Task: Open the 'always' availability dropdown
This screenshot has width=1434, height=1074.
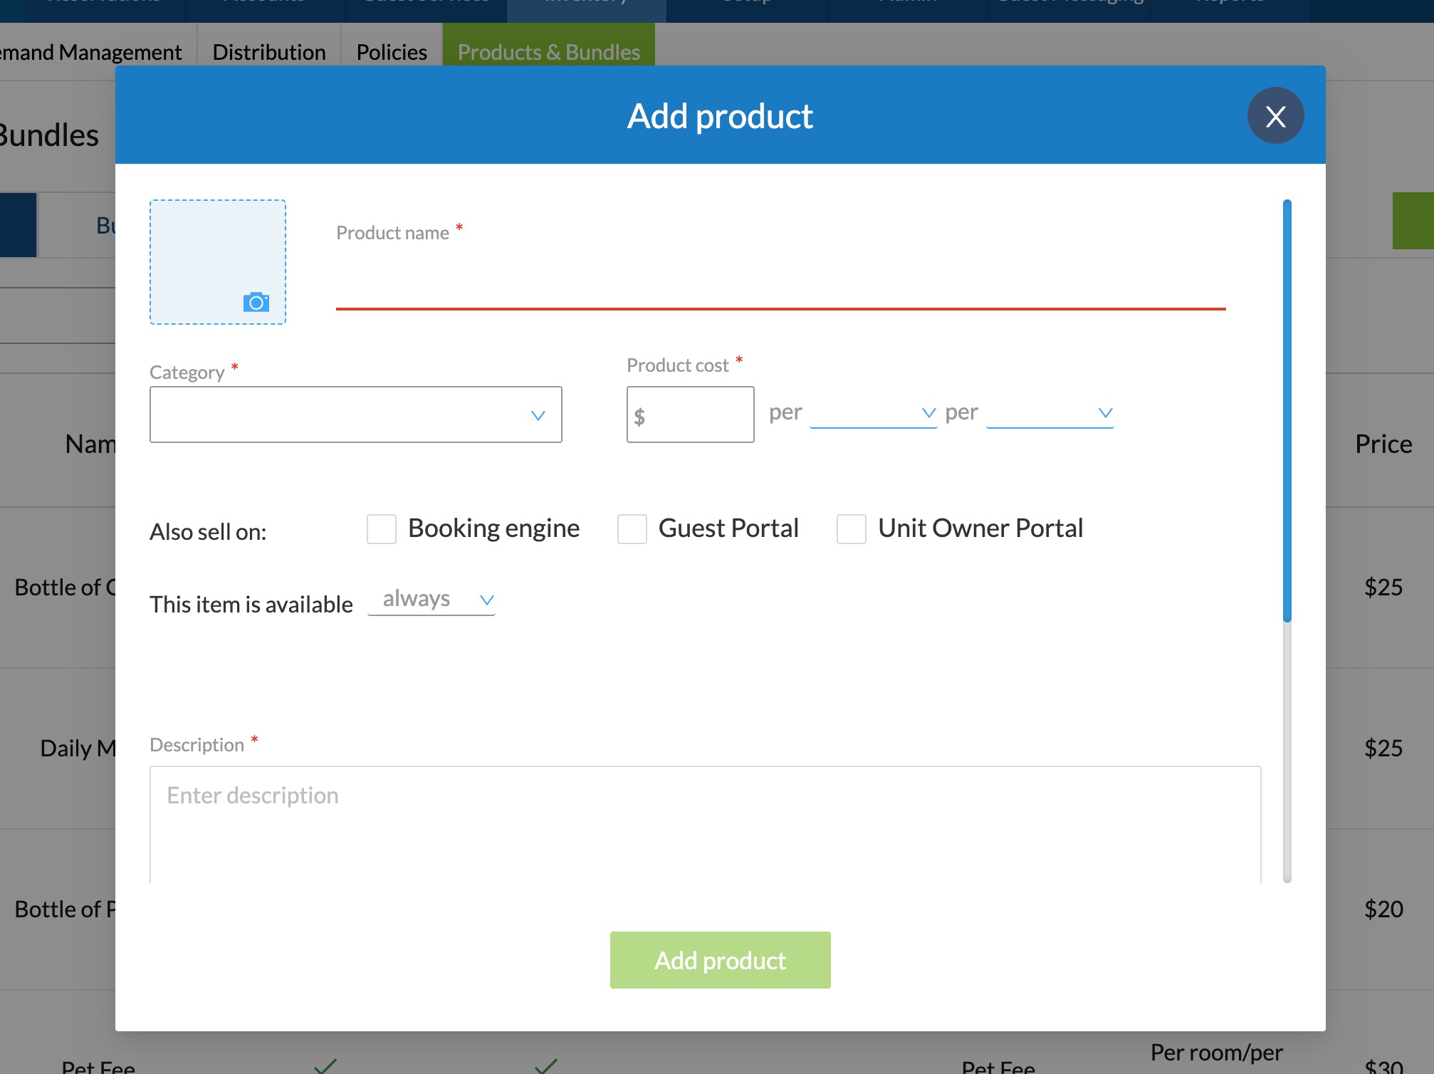Action: [x=431, y=600]
